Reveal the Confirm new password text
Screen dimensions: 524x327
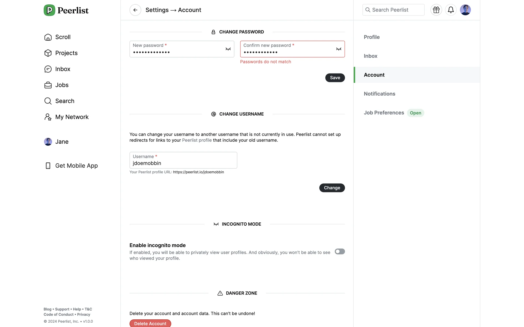[338, 49]
